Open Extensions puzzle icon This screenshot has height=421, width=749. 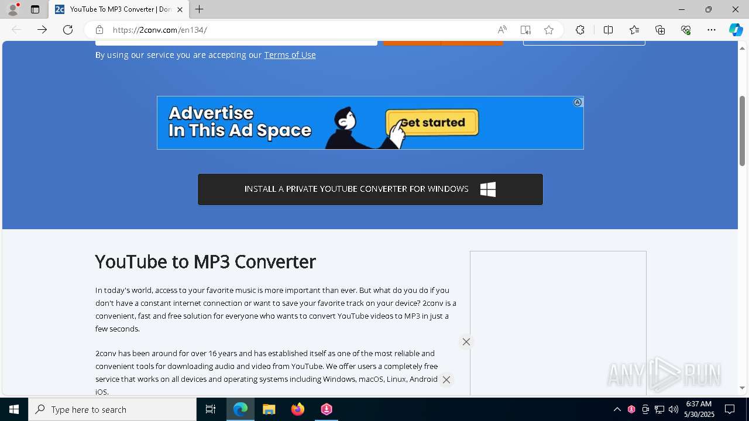click(580, 30)
